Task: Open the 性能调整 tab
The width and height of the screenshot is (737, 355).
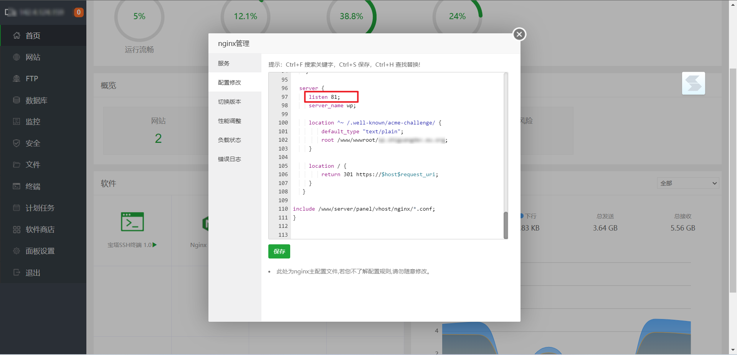Action: pos(235,121)
